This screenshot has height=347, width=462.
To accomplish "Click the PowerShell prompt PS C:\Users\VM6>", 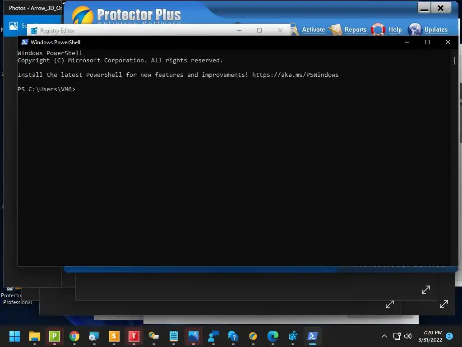I will pyautogui.click(x=46, y=89).
